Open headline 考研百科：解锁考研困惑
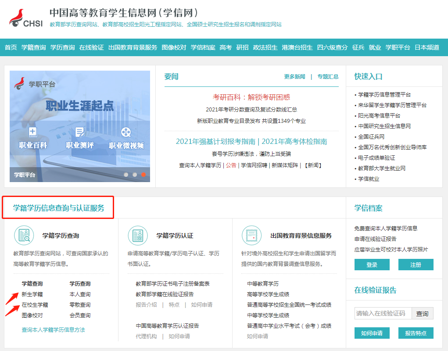This screenshot has width=448, height=351. pyautogui.click(x=251, y=97)
